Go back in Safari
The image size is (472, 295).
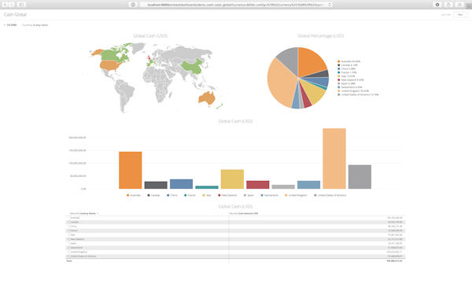coord(5,5)
